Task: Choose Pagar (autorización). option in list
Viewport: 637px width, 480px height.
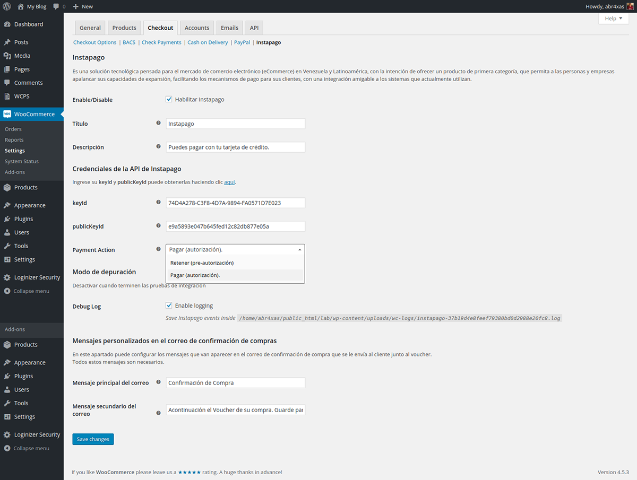Action: [x=236, y=275]
